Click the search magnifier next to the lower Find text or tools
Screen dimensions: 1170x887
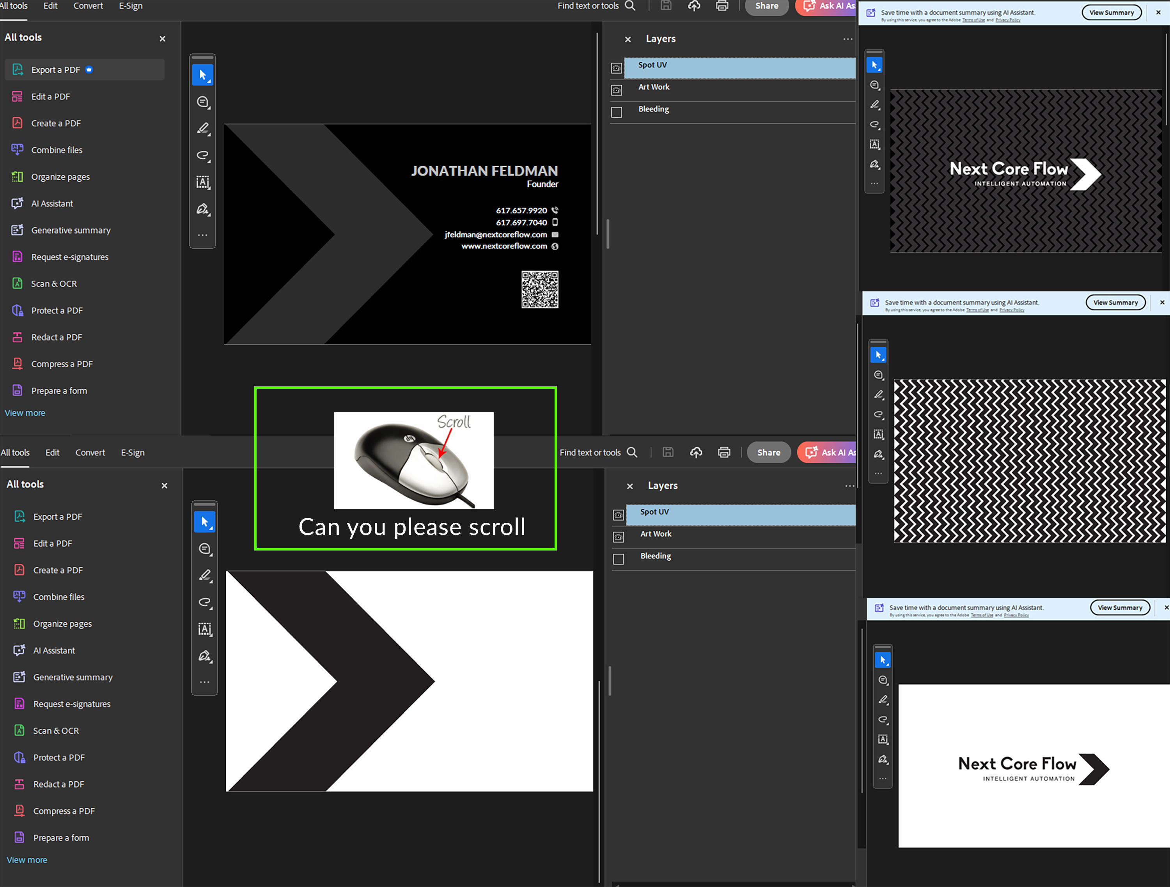pyautogui.click(x=632, y=452)
